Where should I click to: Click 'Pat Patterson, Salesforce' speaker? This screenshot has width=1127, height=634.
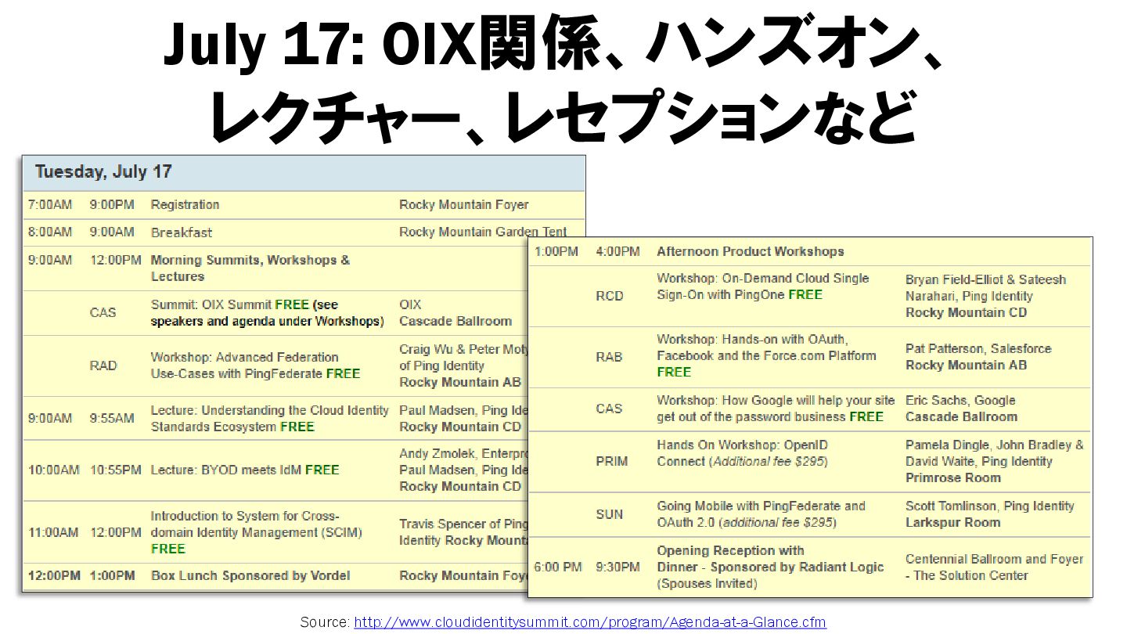click(x=978, y=349)
